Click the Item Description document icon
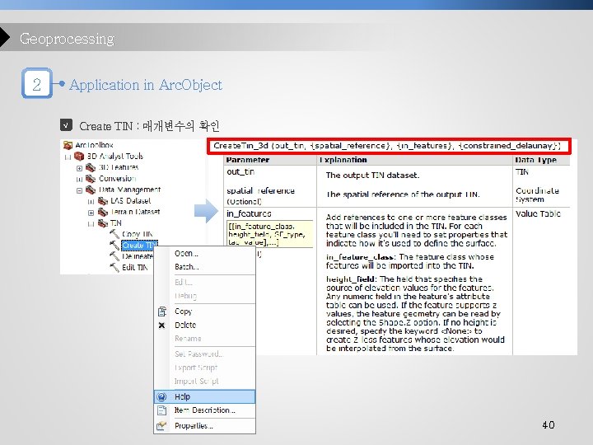The image size is (593, 445). point(161,410)
